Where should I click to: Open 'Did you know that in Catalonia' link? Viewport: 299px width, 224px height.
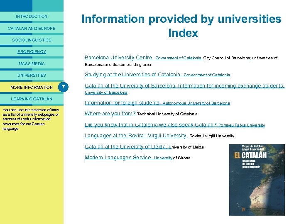pos(151,125)
